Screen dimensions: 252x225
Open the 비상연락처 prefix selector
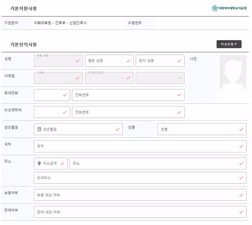[52, 112]
